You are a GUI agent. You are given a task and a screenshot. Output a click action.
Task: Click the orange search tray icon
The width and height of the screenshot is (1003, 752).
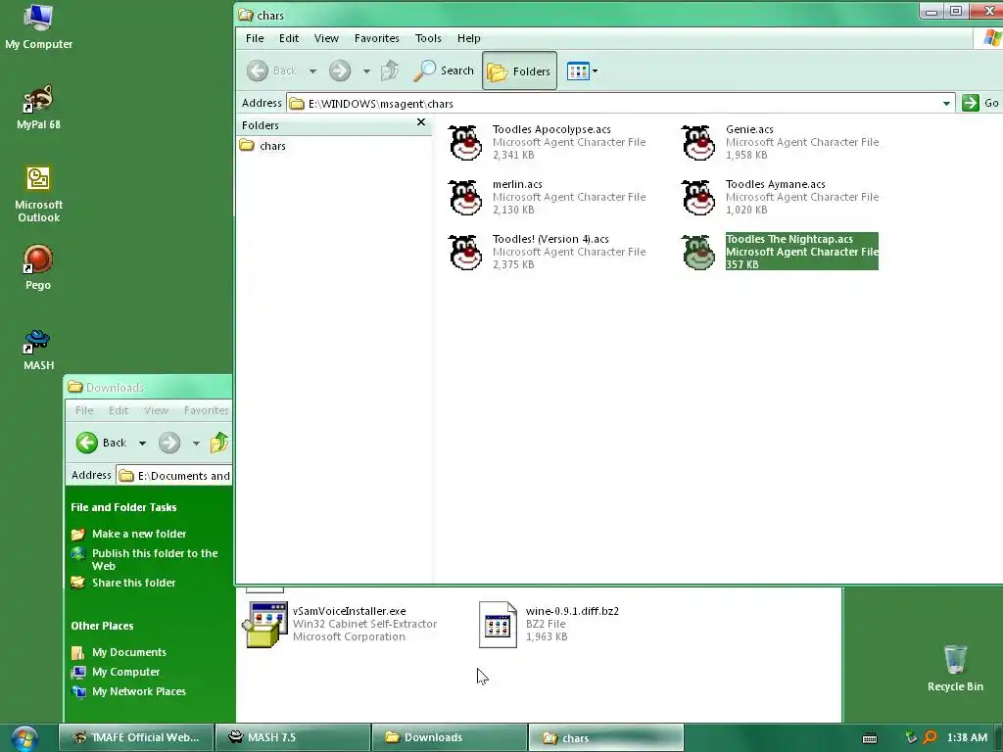coord(931,737)
